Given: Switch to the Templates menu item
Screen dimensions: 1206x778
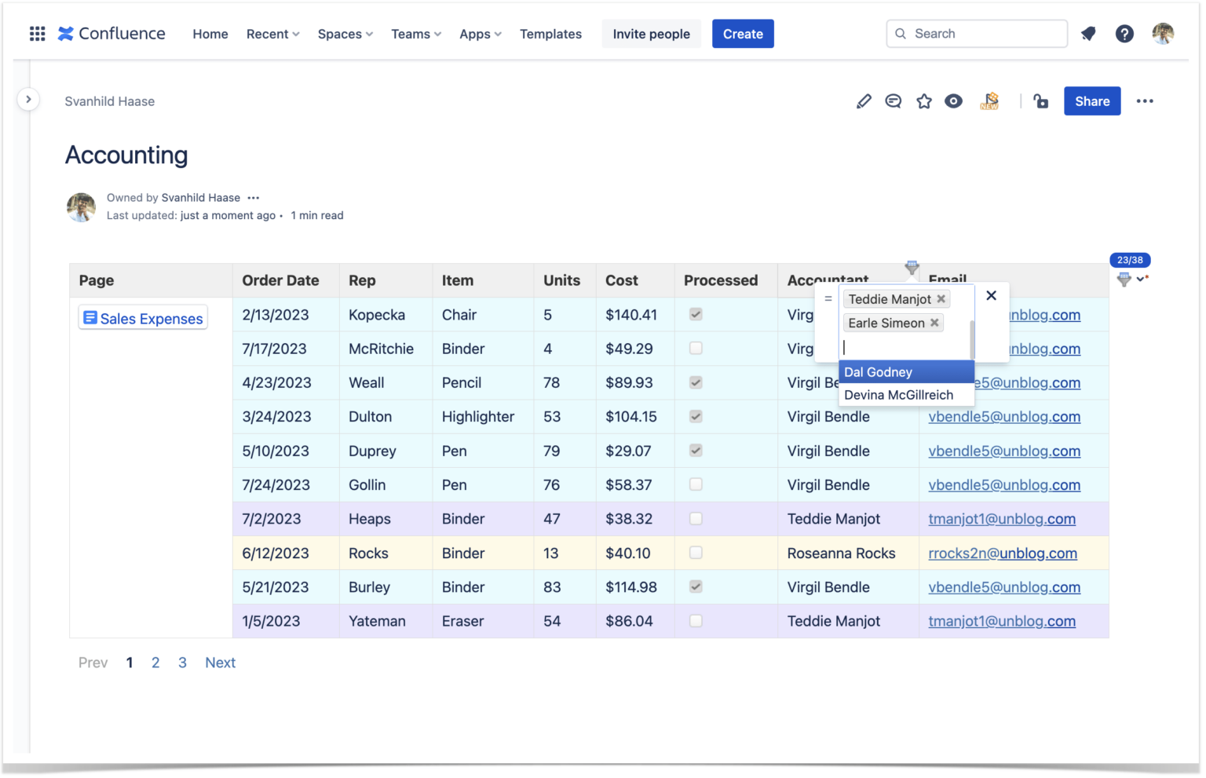Looking at the screenshot, I should (550, 34).
